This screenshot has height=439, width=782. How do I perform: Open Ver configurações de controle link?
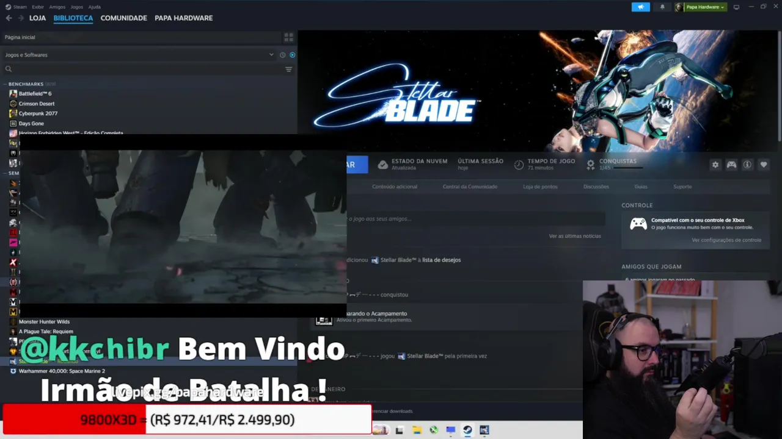(726, 240)
